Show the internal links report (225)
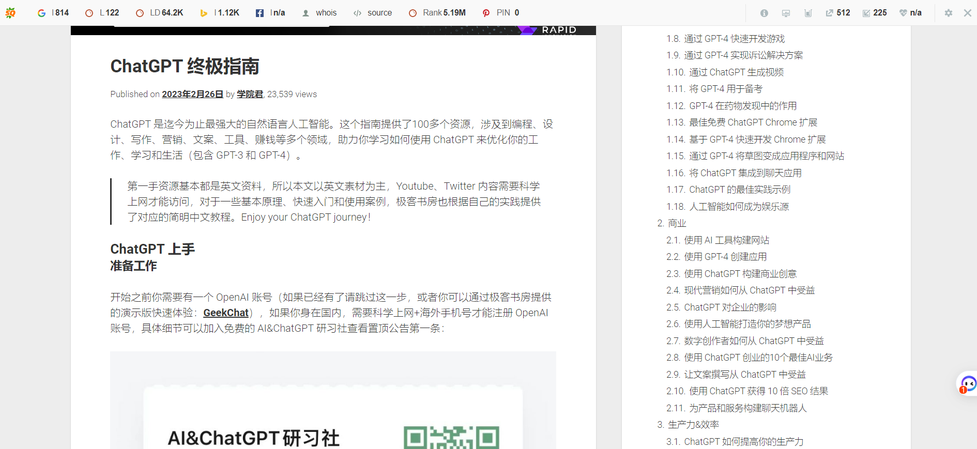Screen dimensions: 977x449 875,13
